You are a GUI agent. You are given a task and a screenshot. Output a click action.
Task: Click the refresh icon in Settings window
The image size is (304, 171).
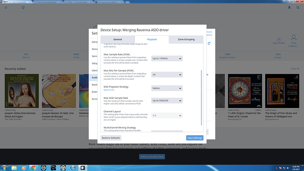pyautogui.click(x=209, y=44)
